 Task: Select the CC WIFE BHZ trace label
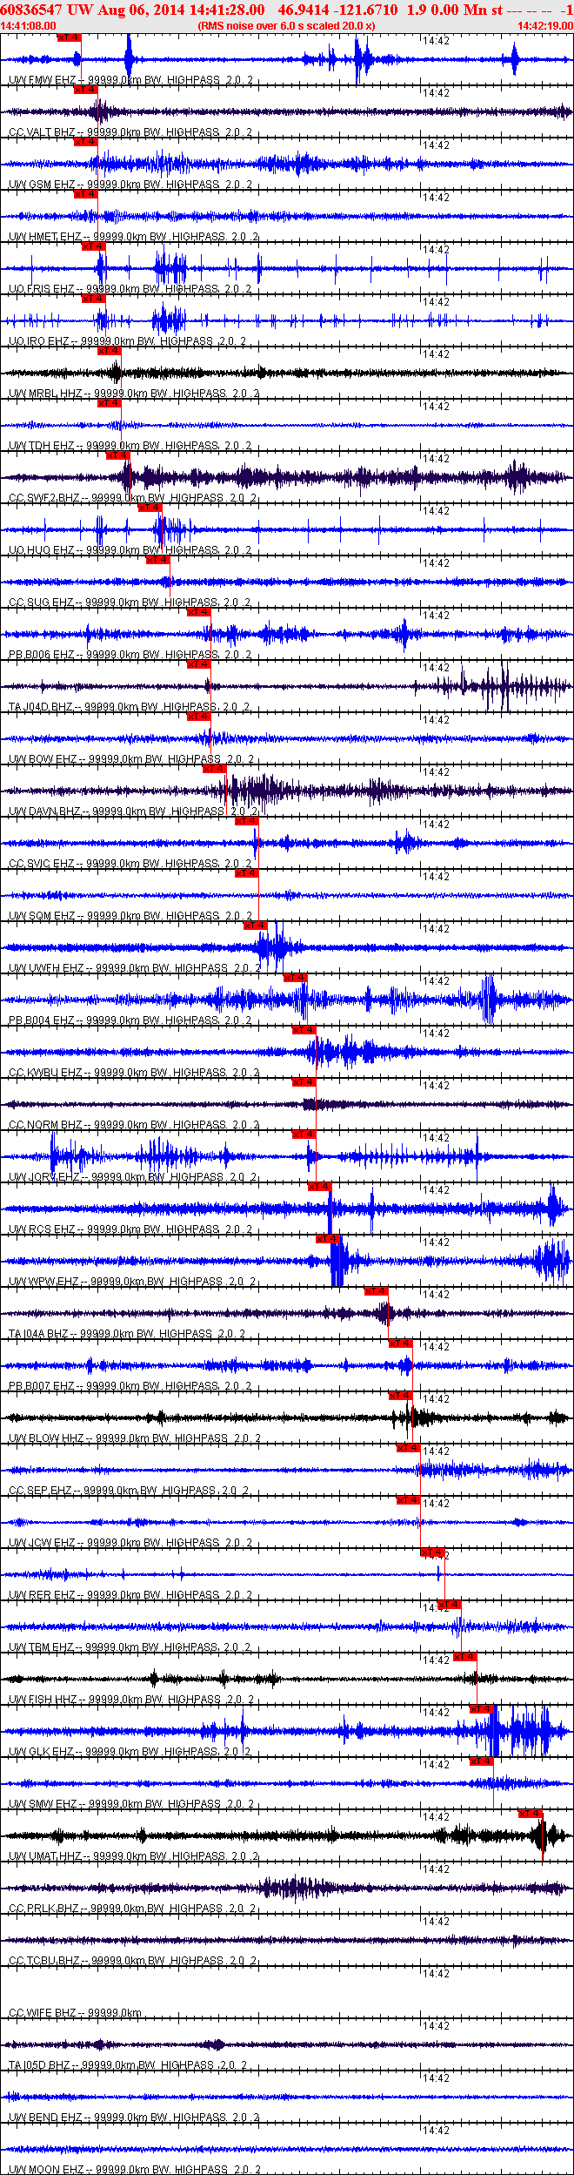[x=76, y=2013]
